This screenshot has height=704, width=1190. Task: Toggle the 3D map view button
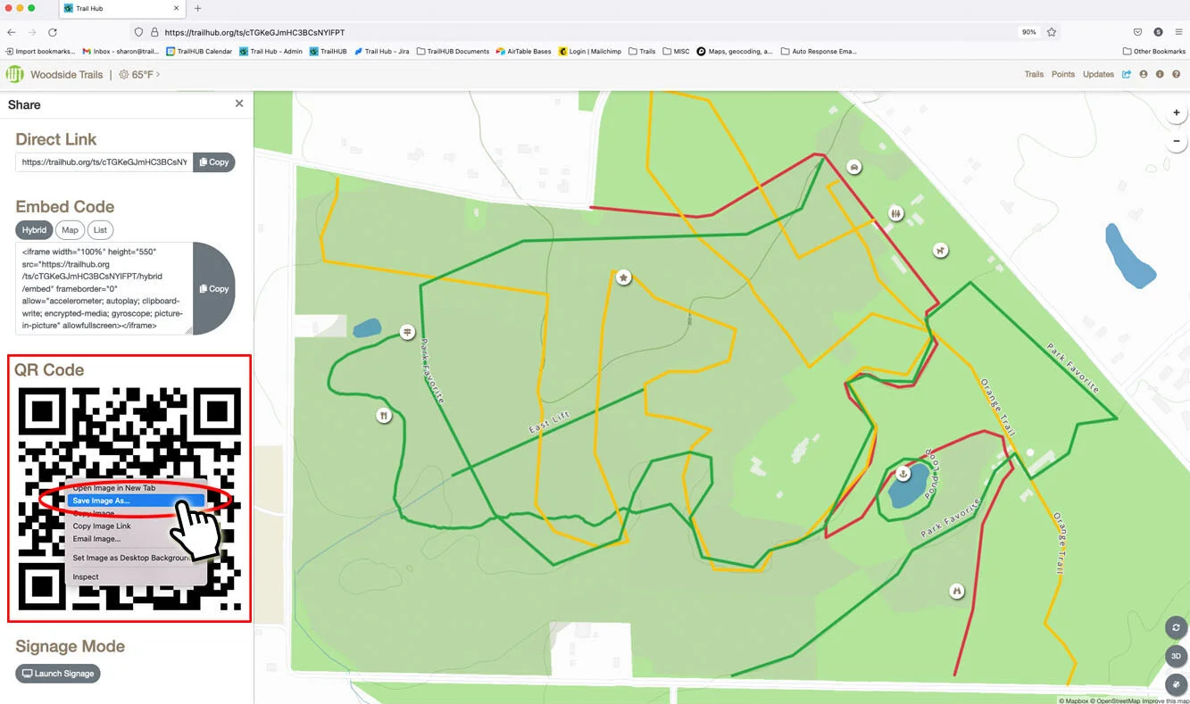1176,656
